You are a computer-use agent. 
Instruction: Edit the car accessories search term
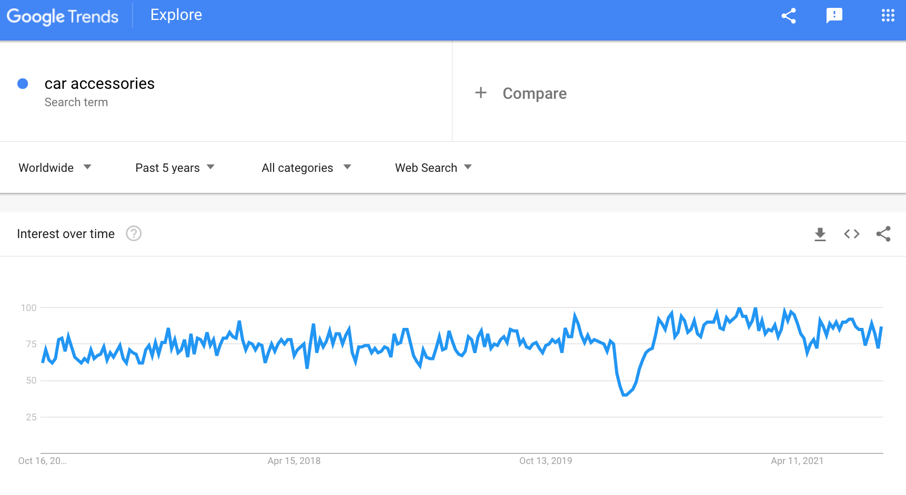coord(99,84)
